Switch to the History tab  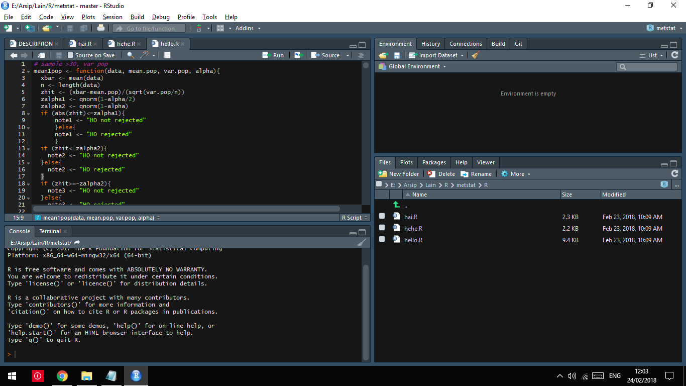pos(430,44)
